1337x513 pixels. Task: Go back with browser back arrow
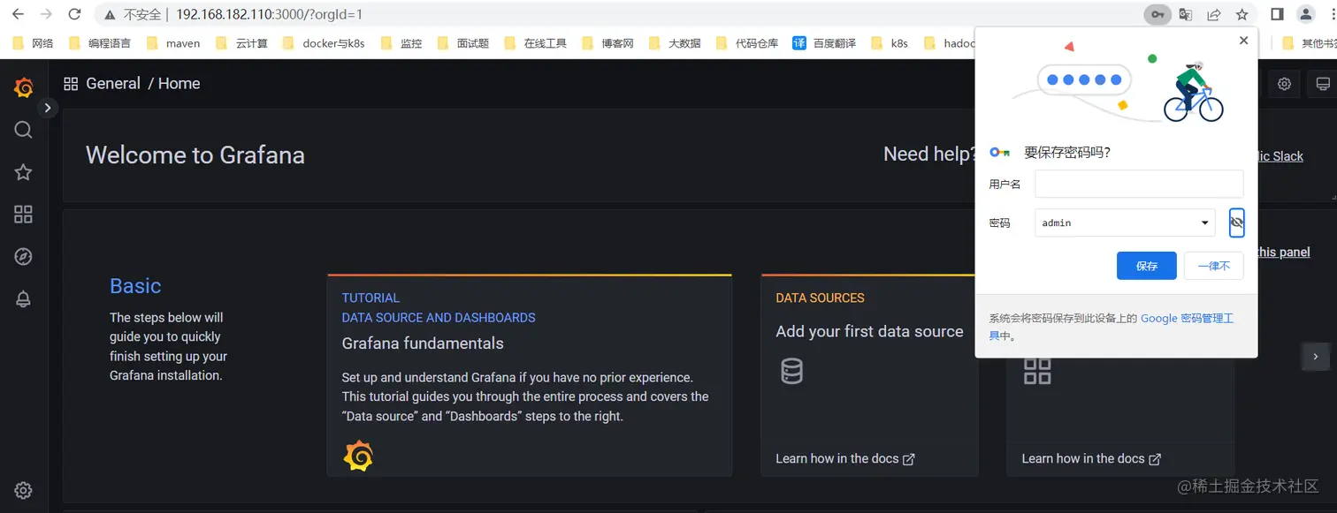click(18, 14)
